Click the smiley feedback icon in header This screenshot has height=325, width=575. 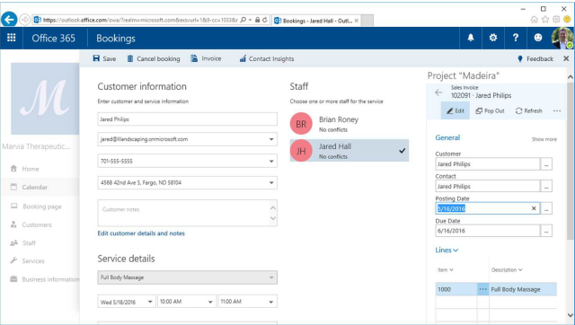click(538, 38)
